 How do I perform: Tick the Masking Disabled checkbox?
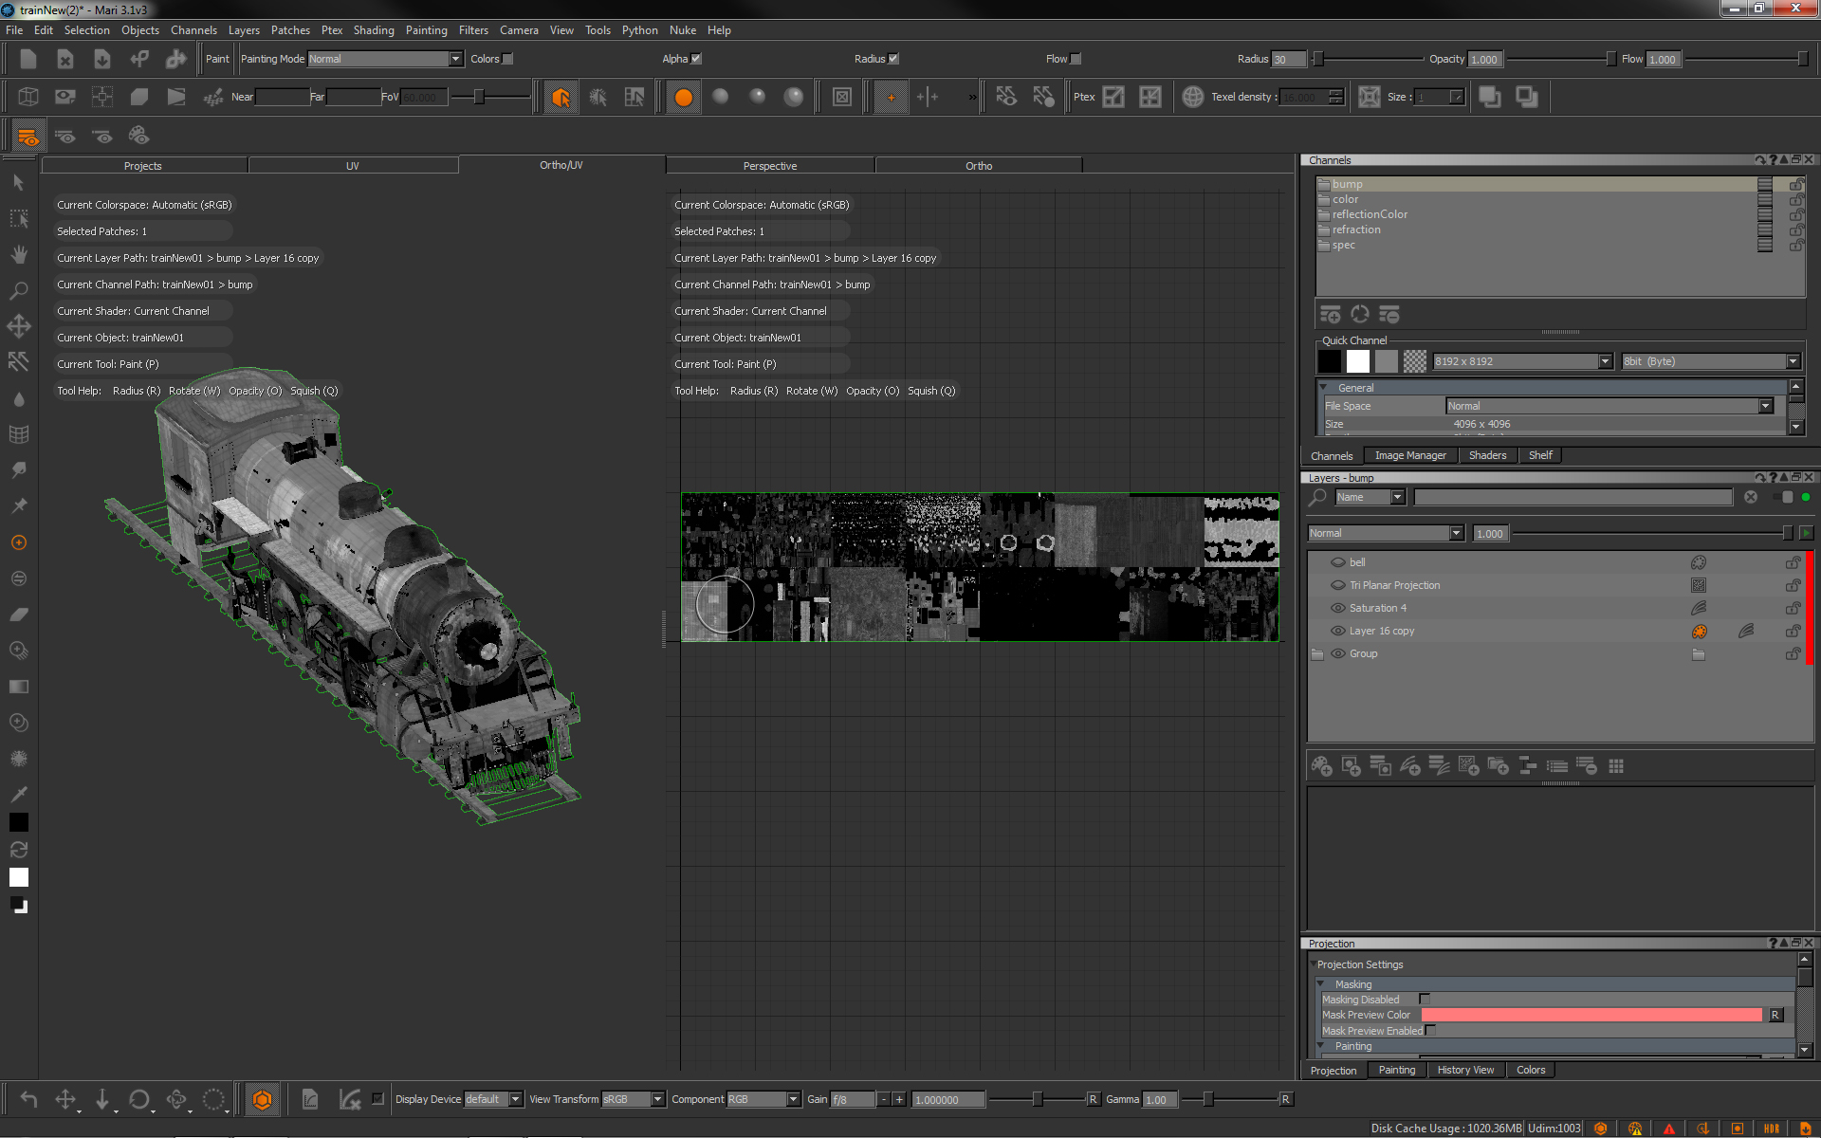pyautogui.click(x=1425, y=1000)
